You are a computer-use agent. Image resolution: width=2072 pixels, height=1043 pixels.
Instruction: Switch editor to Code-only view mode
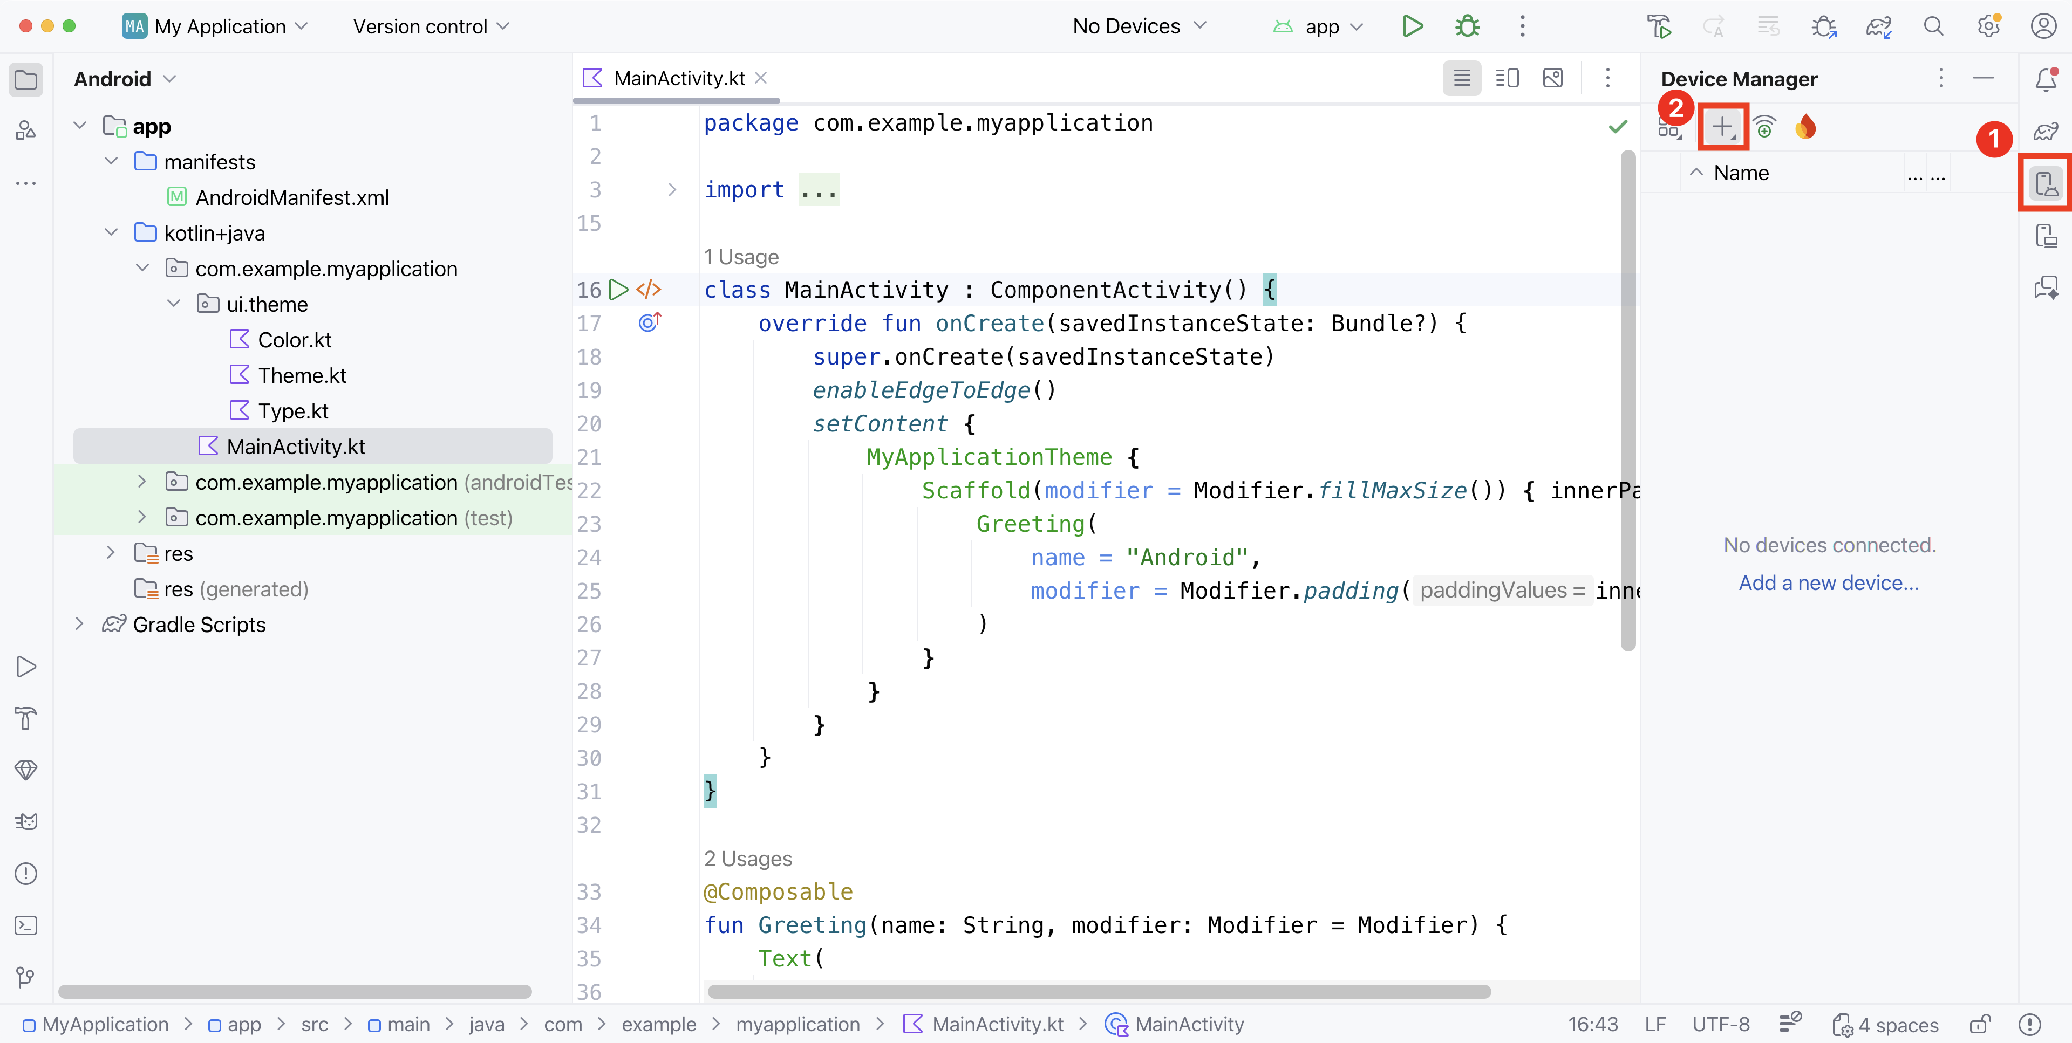(x=1462, y=78)
